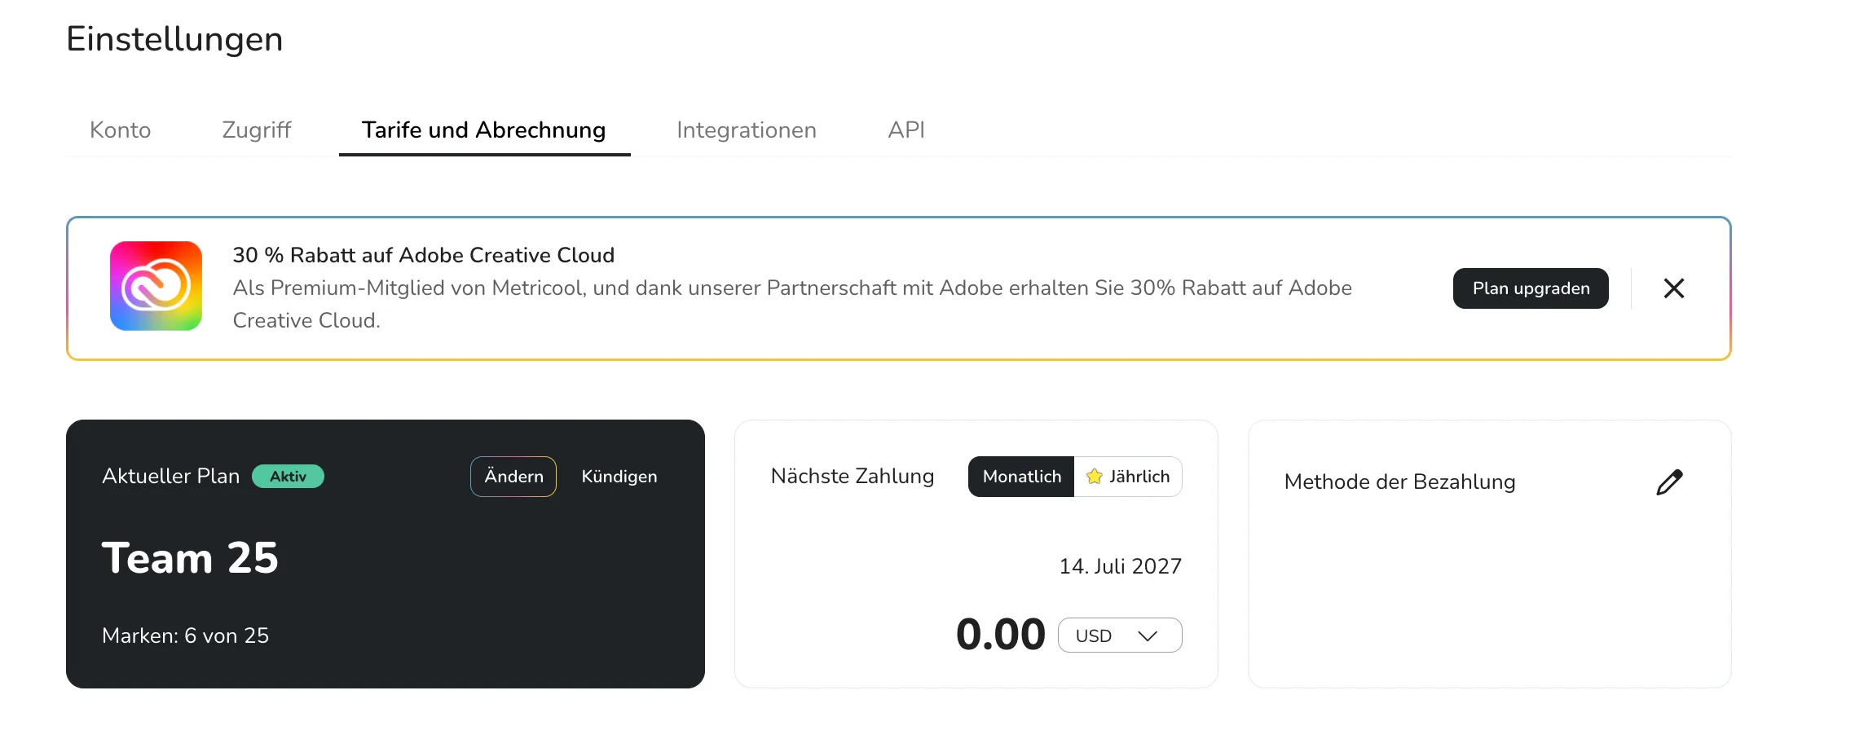
Task: Select the Tarife und Abrechnung tab
Action: click(484, 130)
